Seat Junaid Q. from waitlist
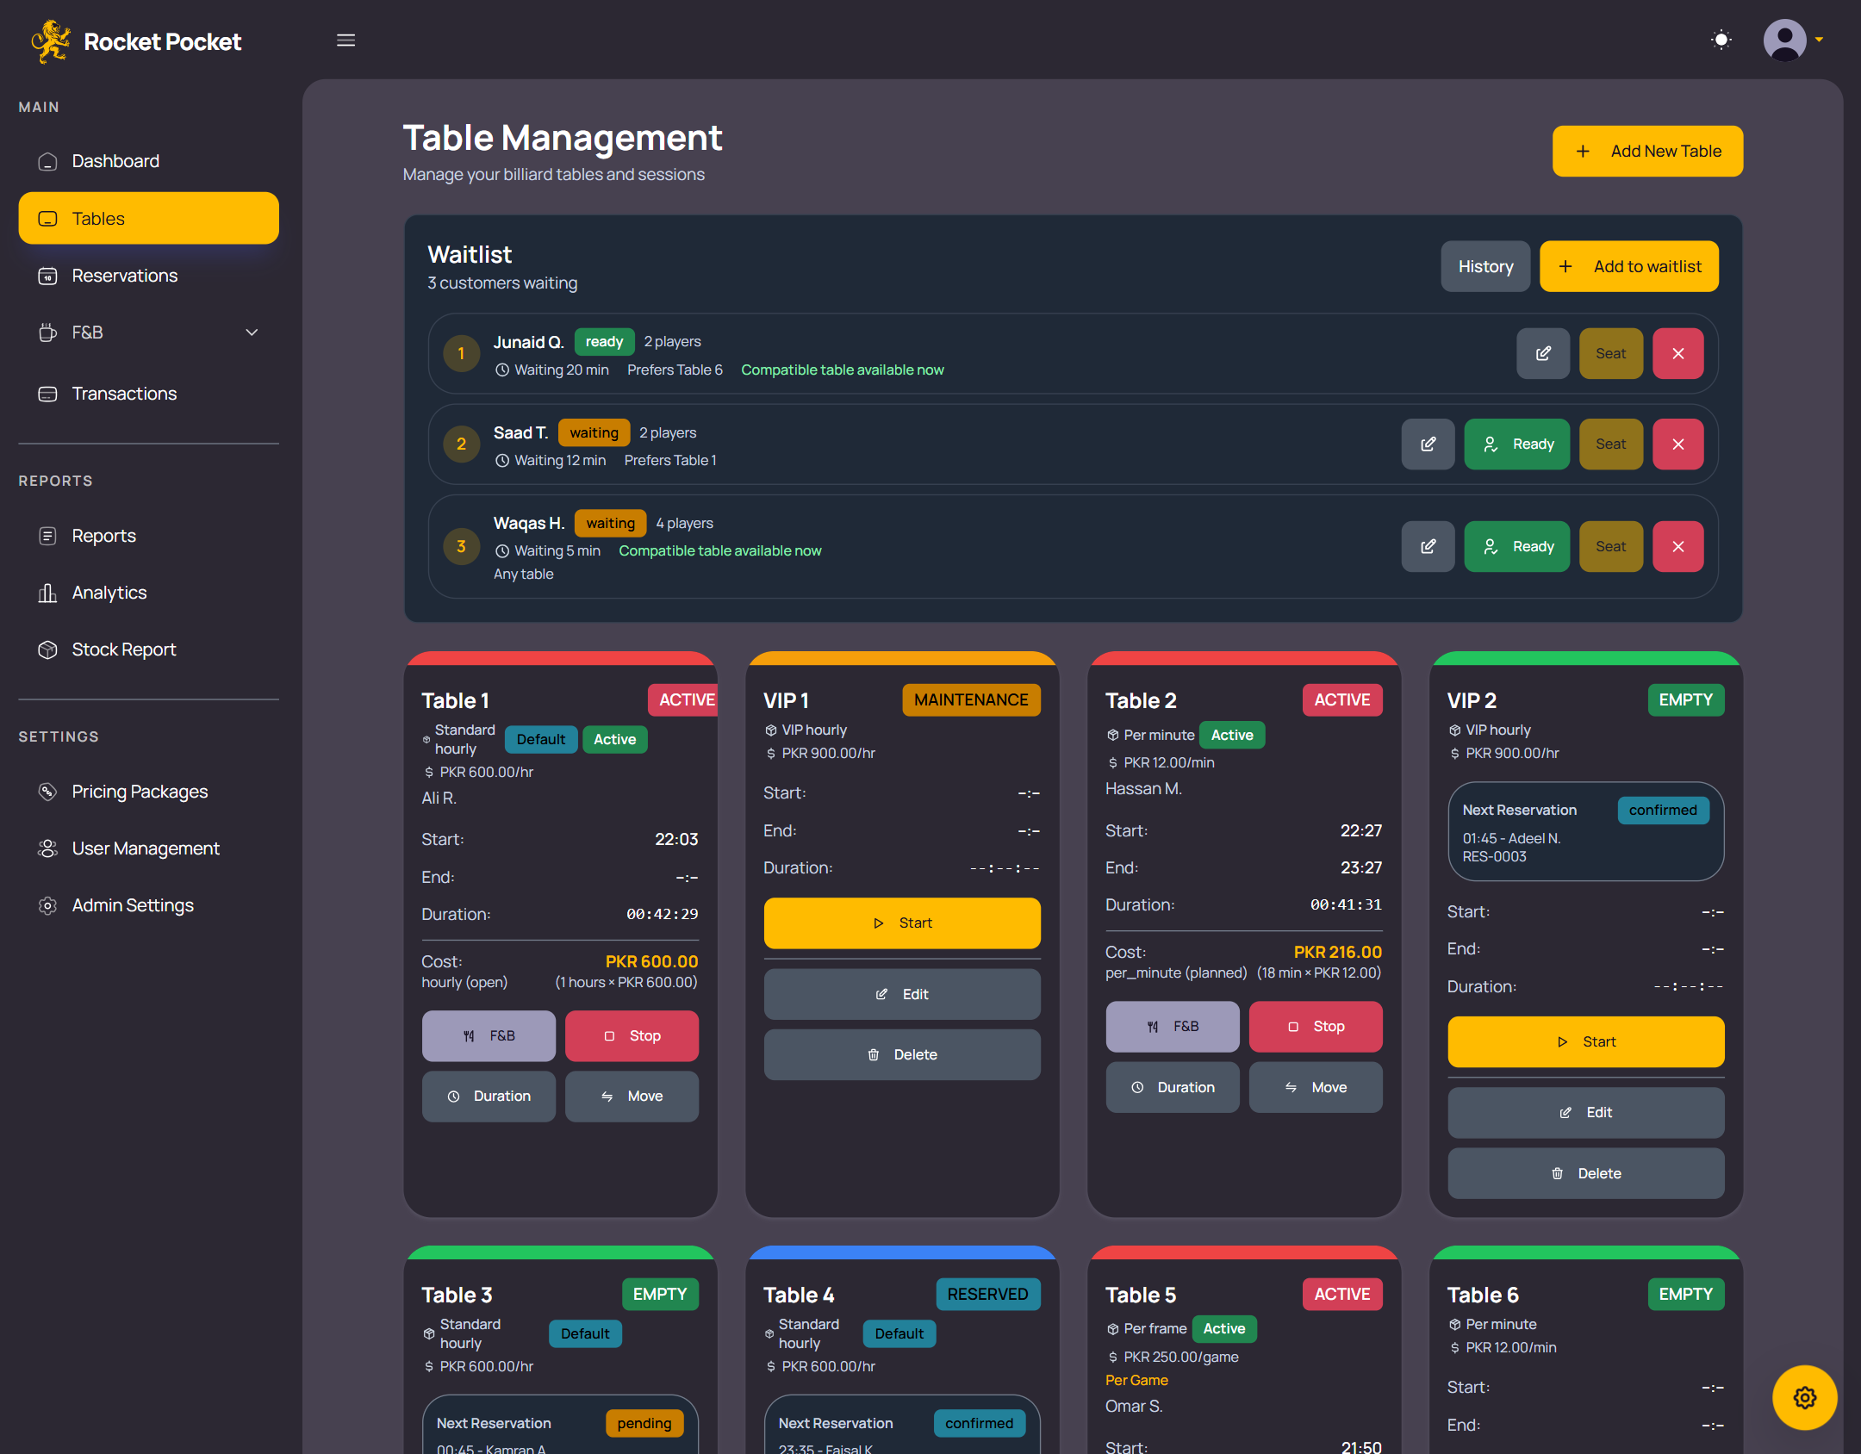1861x1454 pixels. point(1610,353)
